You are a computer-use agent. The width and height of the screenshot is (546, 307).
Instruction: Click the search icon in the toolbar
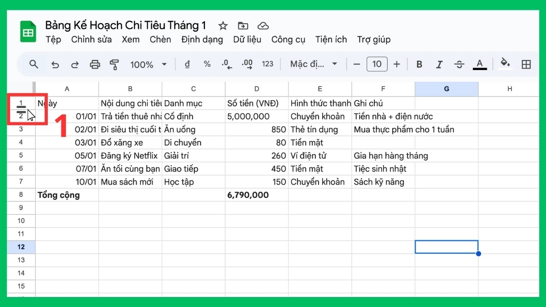pyautogui.click(x=34, y=64)
